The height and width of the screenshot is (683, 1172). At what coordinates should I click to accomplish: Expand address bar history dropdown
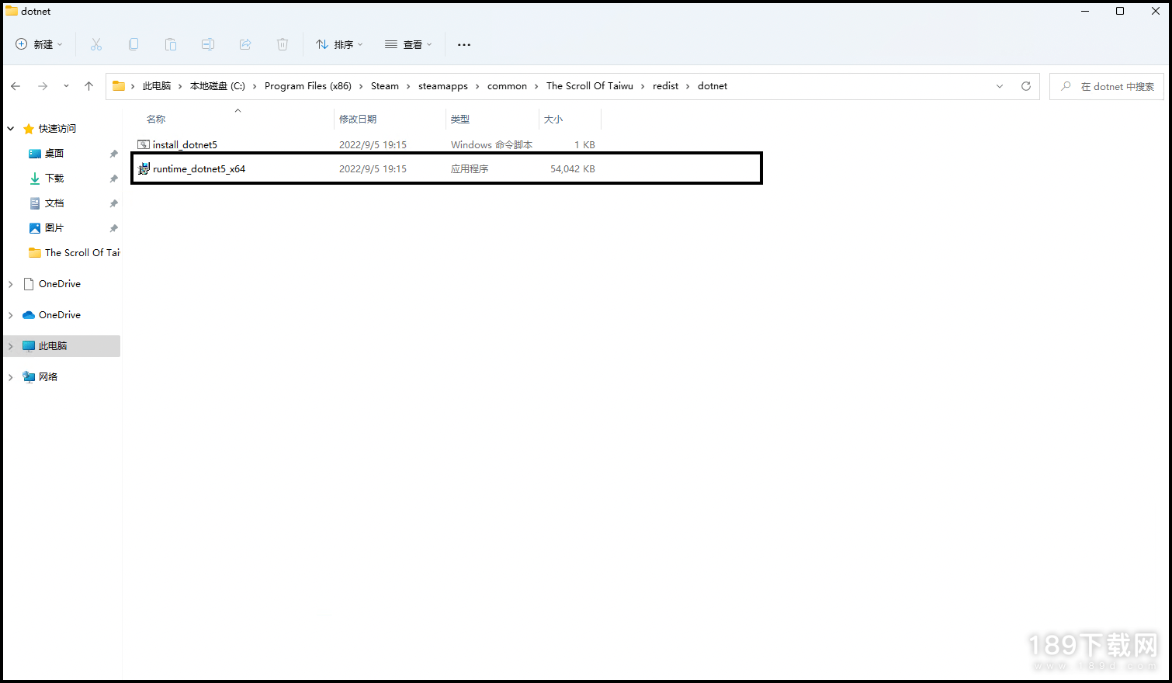pos(1000,86)
